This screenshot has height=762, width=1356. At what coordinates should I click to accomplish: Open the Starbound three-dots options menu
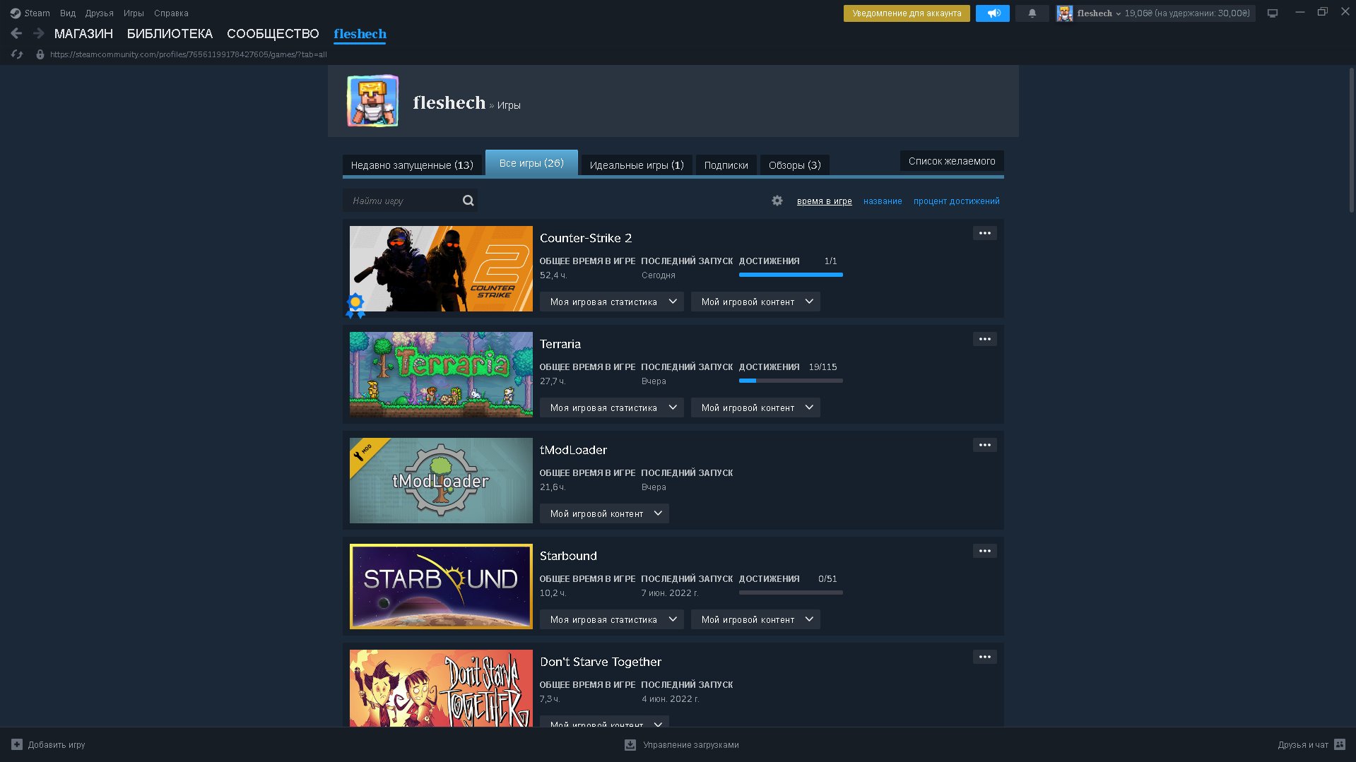pyautogui.click(x=984, y=551)
